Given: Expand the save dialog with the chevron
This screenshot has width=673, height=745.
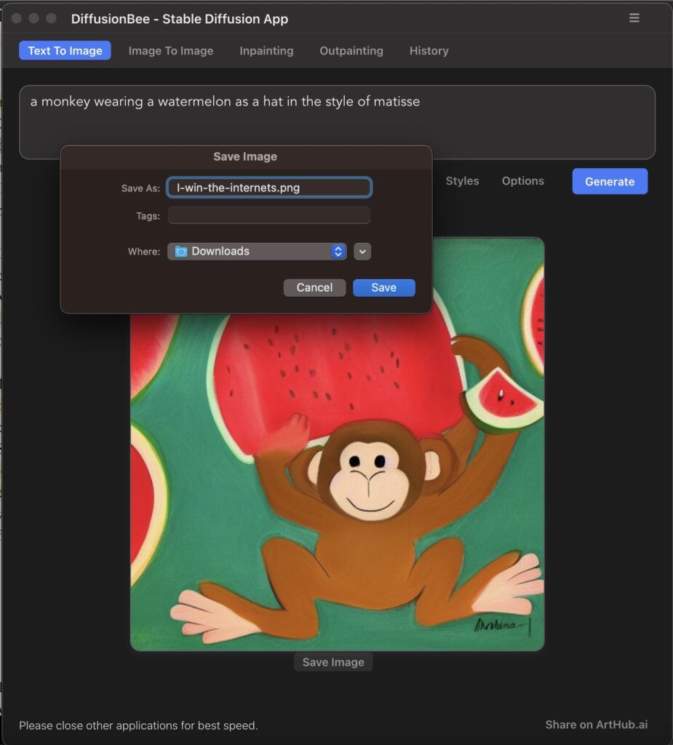Looking at the screenshot, I should [x=362, y=252].
